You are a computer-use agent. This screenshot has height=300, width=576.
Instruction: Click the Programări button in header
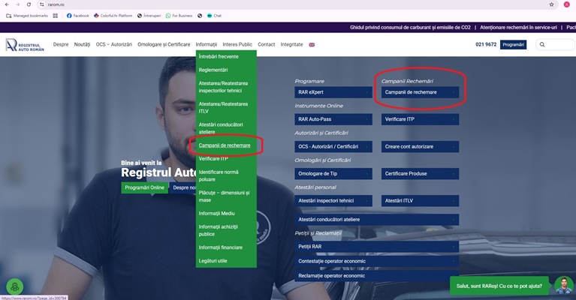point(514,45)
